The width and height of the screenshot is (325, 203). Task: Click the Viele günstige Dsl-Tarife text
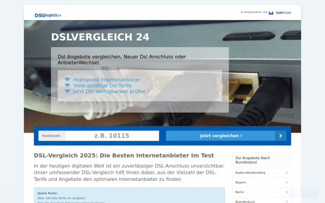102,86
